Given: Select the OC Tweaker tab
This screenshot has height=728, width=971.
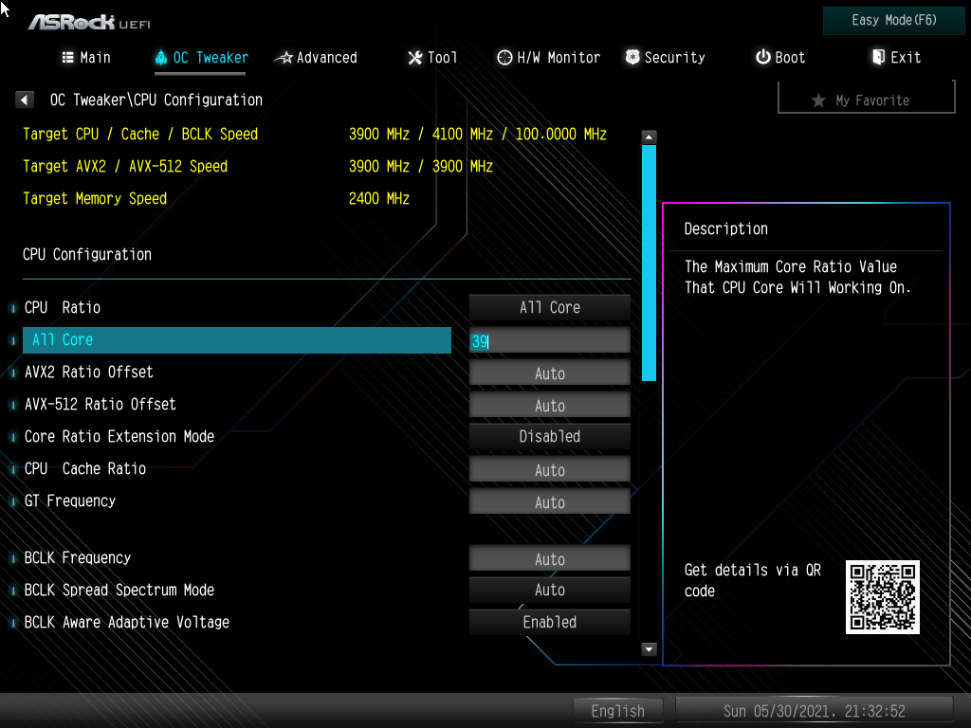Looking at the screenshot, I should point(201,58).
